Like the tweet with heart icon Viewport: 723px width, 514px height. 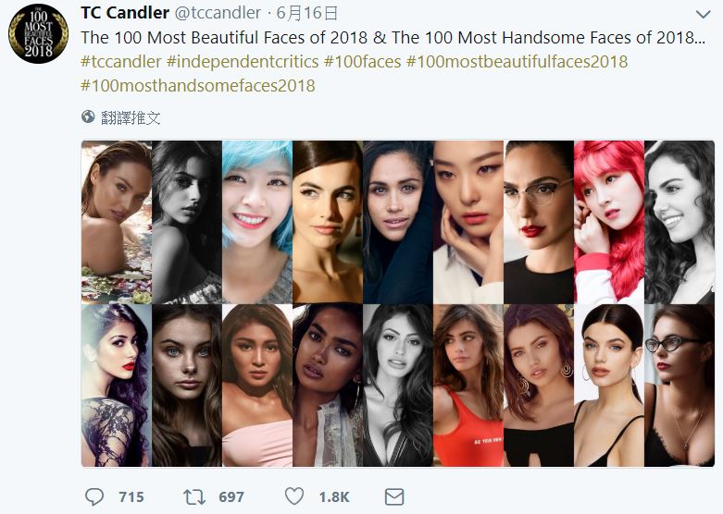point(295,496)
